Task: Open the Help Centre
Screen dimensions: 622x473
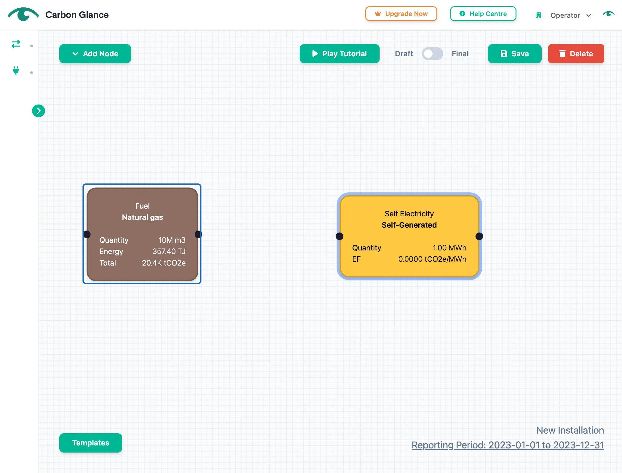Action: [483, 14]
